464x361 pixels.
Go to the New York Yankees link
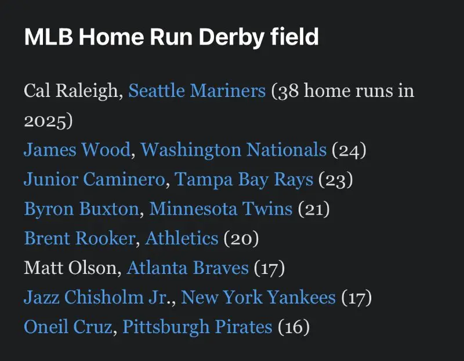tap(258, 298)
